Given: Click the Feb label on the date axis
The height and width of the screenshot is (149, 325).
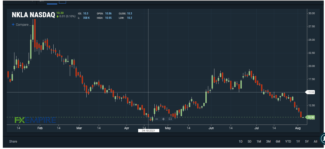Looking at the screenshot, I should pos(40,128).
